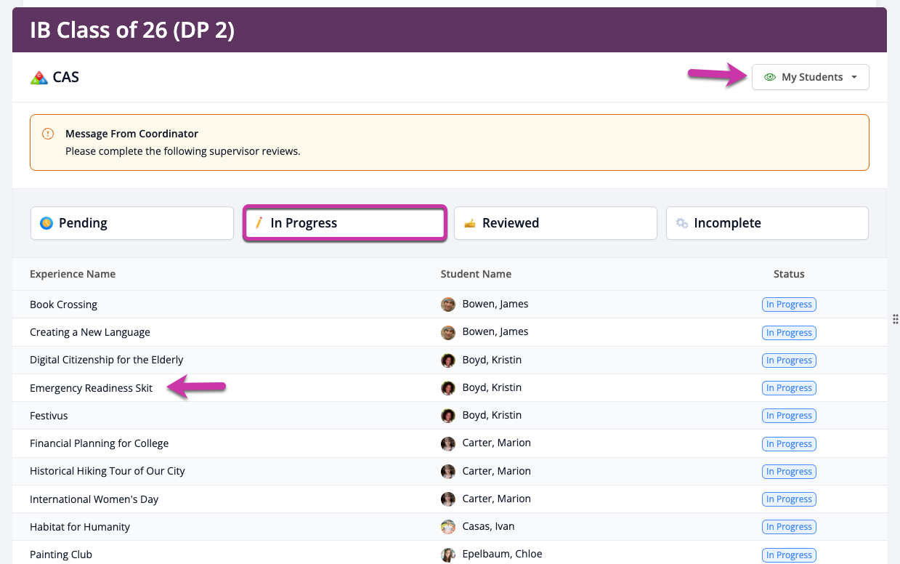
Task: Click Marion Carter's avatar in Financial Planning row
Action: (448, 443)
